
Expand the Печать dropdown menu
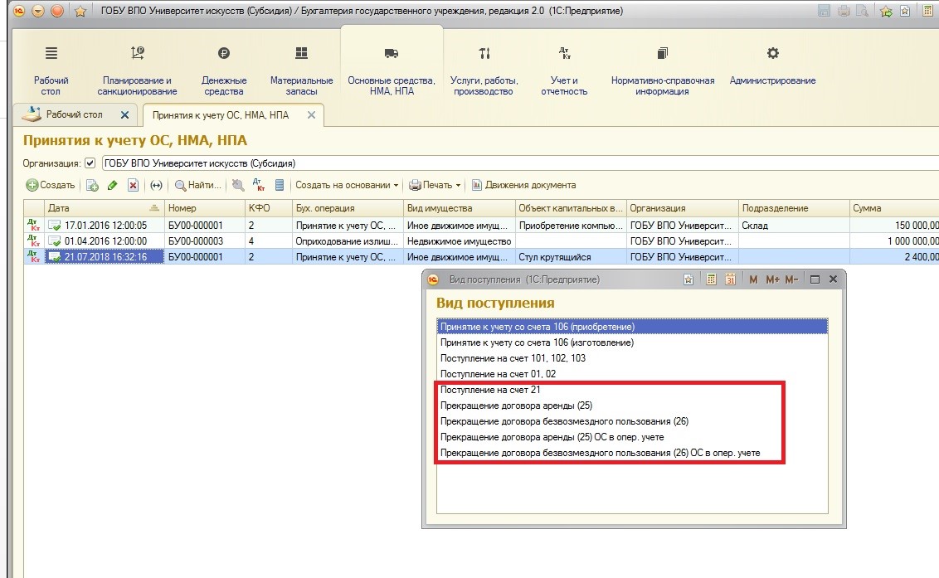[x=435, y=185]
